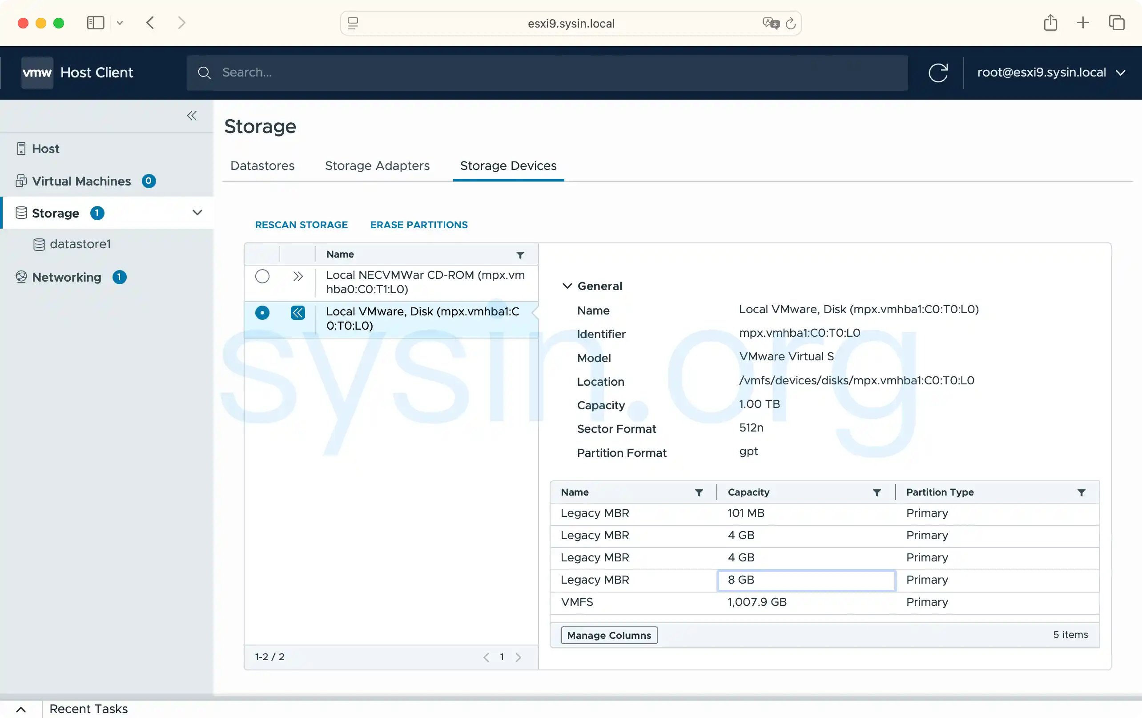Collapse the General section
Image resolution: width=1142 pixels, height=718 pixels.
567,286
